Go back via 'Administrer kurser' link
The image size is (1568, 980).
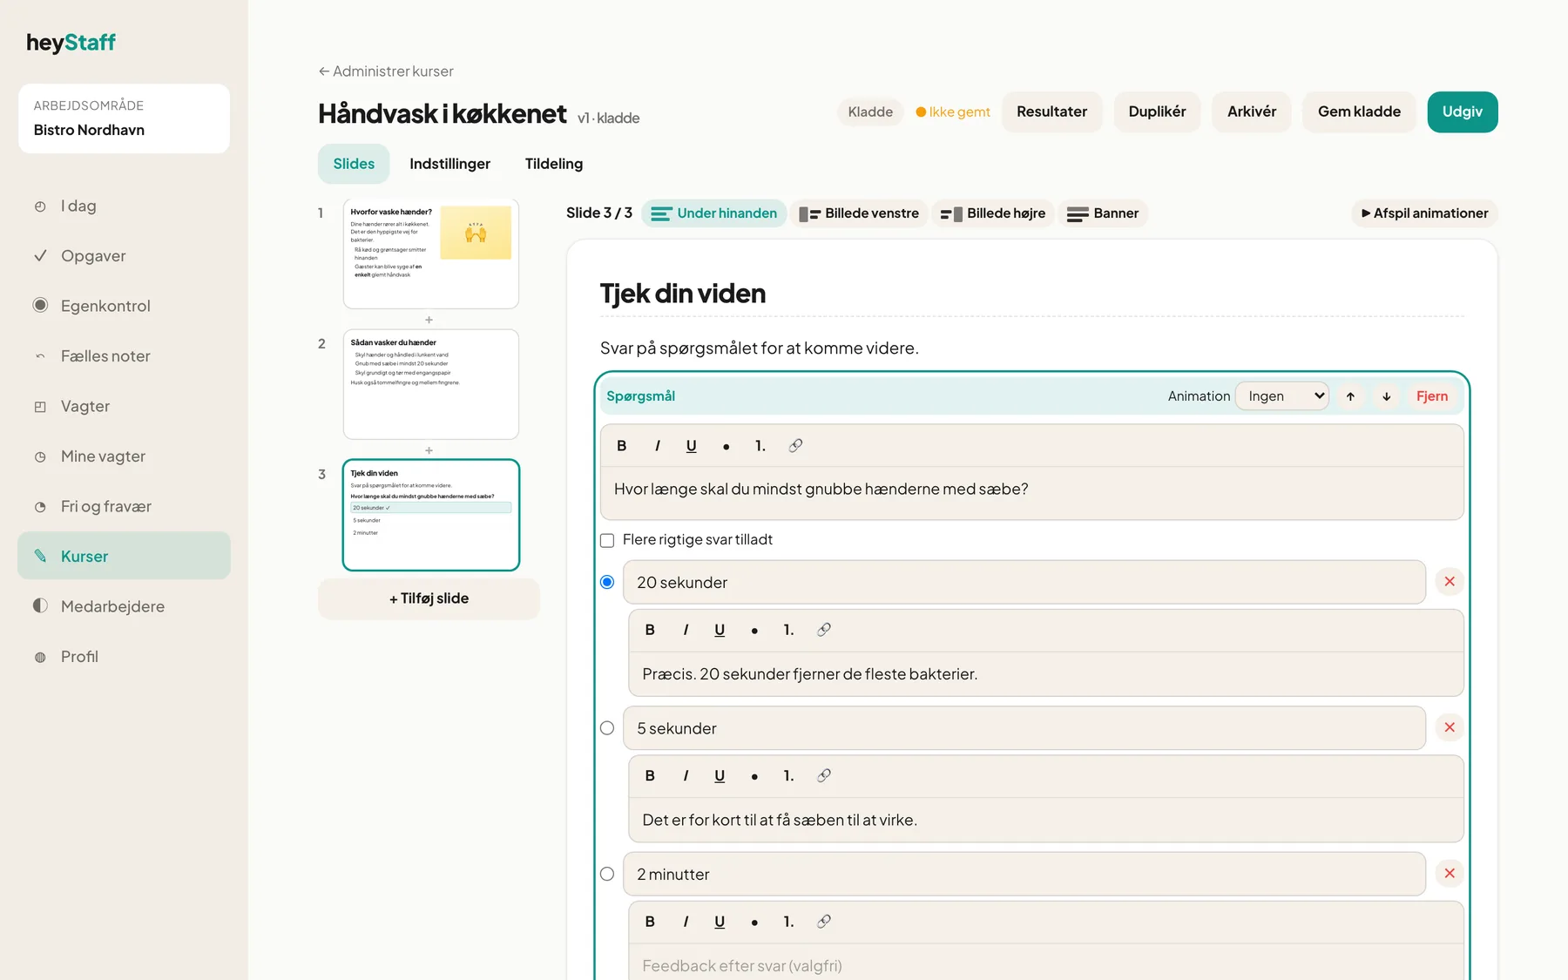coord(386,71)
